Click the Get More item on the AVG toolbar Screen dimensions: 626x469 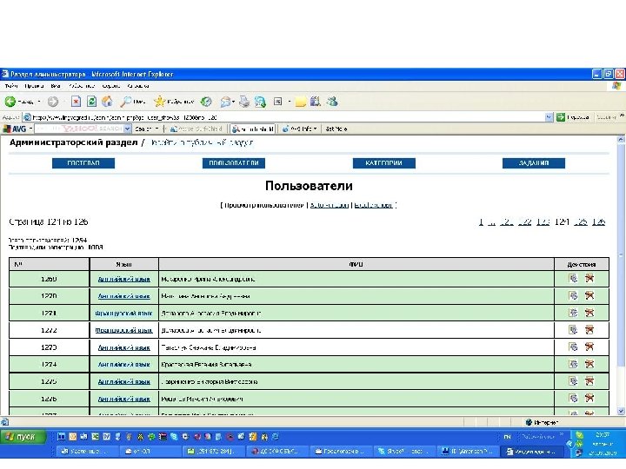[336, 129]
